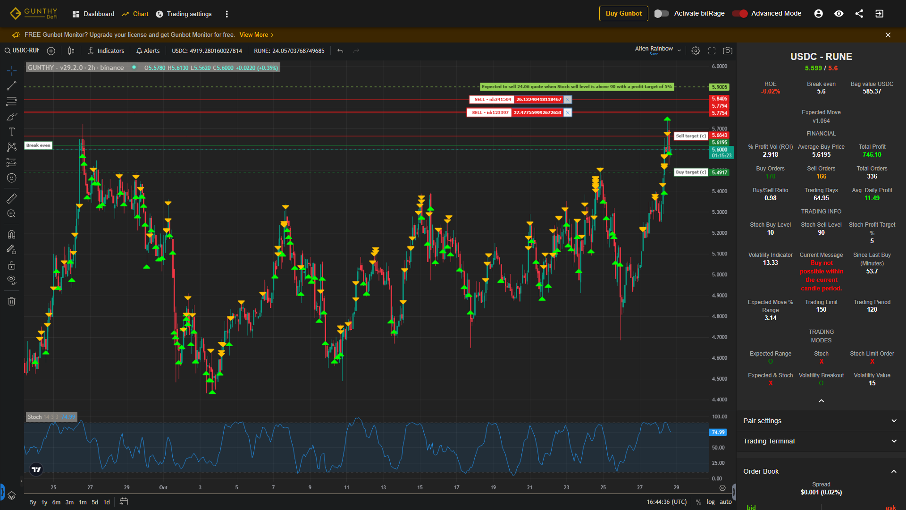The image size is (906, 510).
Task: Expand the Pair settings section
Action: click(821, 421)
